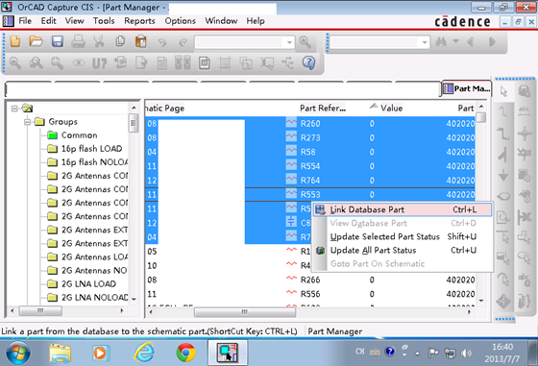Click the binoculars Find icon
538x366 pixels.
tap(441, 42)
